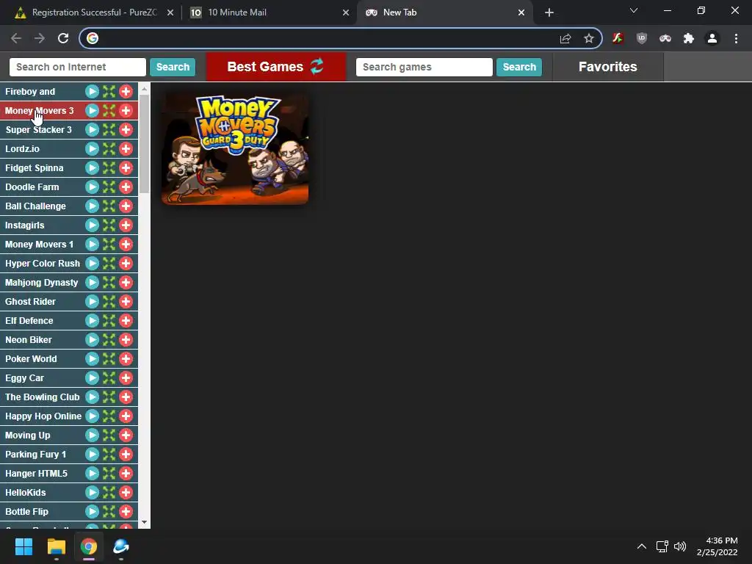
Task: Open Neon Biker fullscreen
Action: (x=109, y=339)
